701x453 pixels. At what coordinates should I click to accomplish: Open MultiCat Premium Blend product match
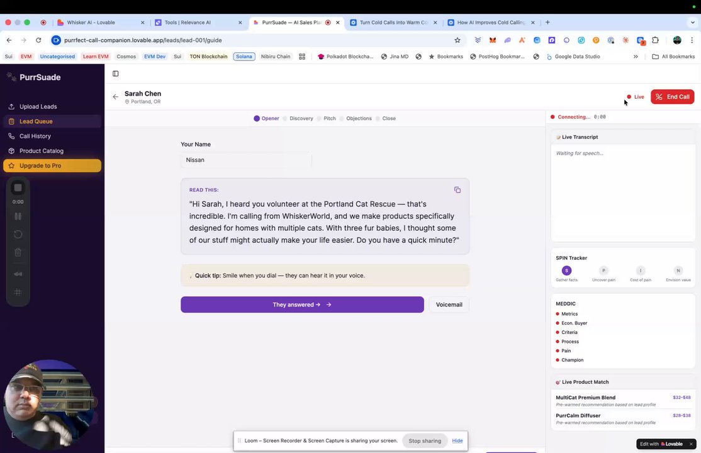click(623, 401)
